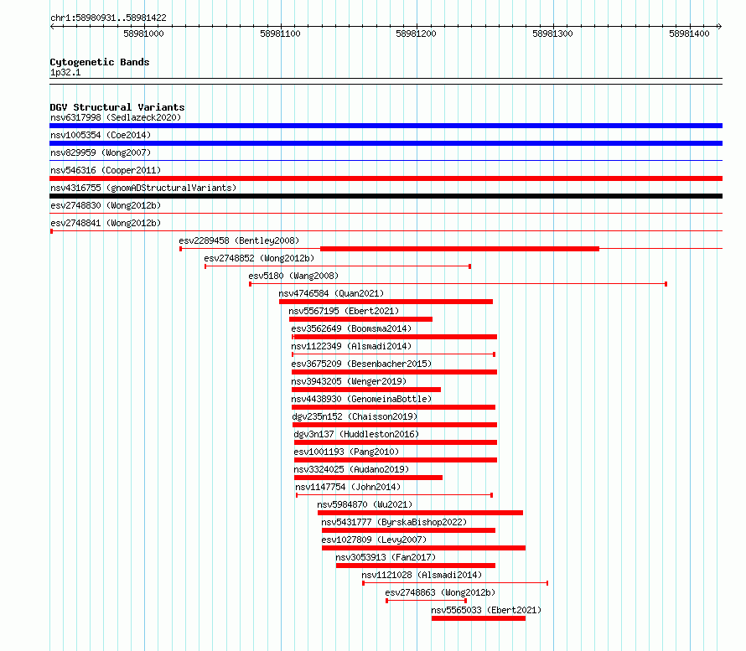Click the 58981200 ruler position
Viewport: 746px width, 651px height.
[x=417, y=34]
